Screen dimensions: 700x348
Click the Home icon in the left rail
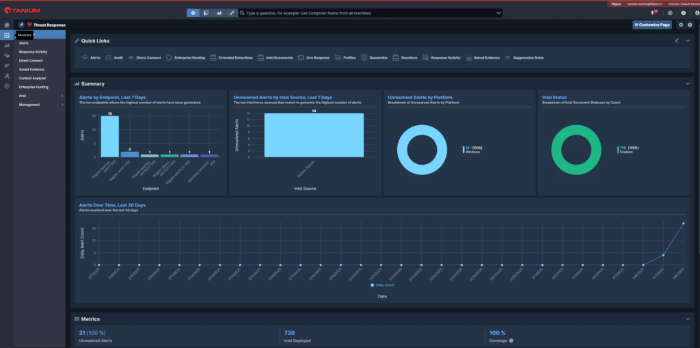(x=6, y=25)
